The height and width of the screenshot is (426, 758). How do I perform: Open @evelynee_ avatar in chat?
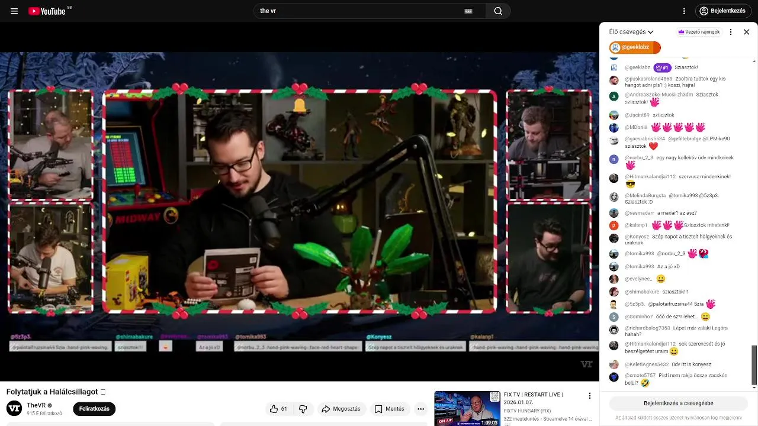614,279
